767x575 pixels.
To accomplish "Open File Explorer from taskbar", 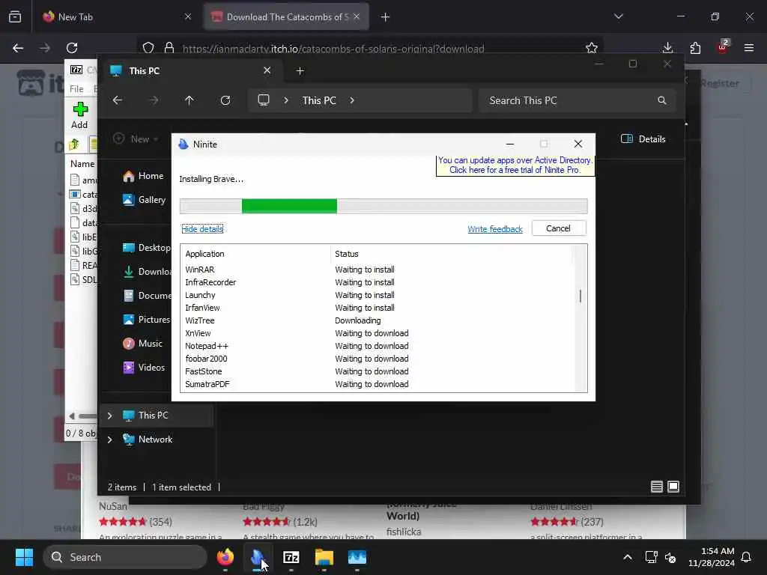I will (x=324, y=557).
